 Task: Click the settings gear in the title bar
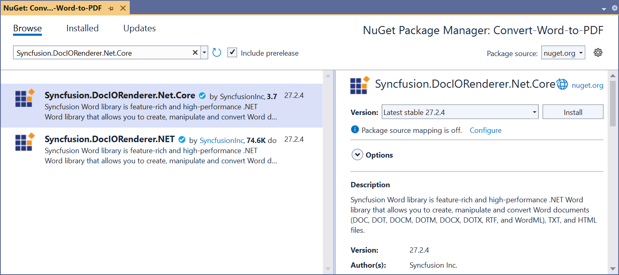[614, 7]
